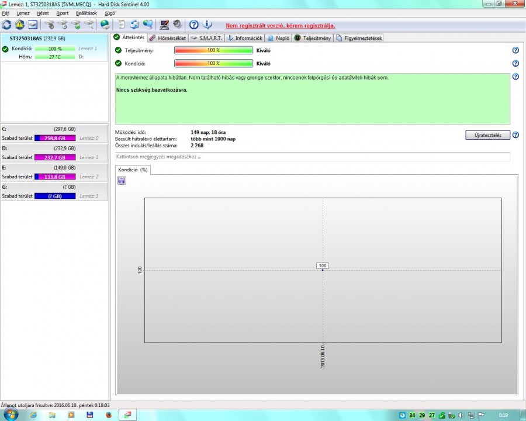Click the blue arrows send report icon
The image size is (526, 421).
click(134, 25)
